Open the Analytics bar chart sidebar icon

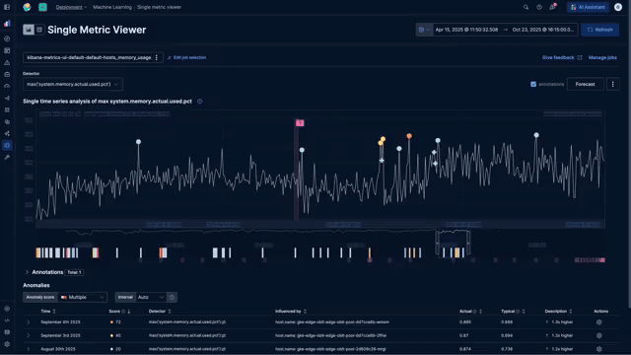(x=7, y=24)
